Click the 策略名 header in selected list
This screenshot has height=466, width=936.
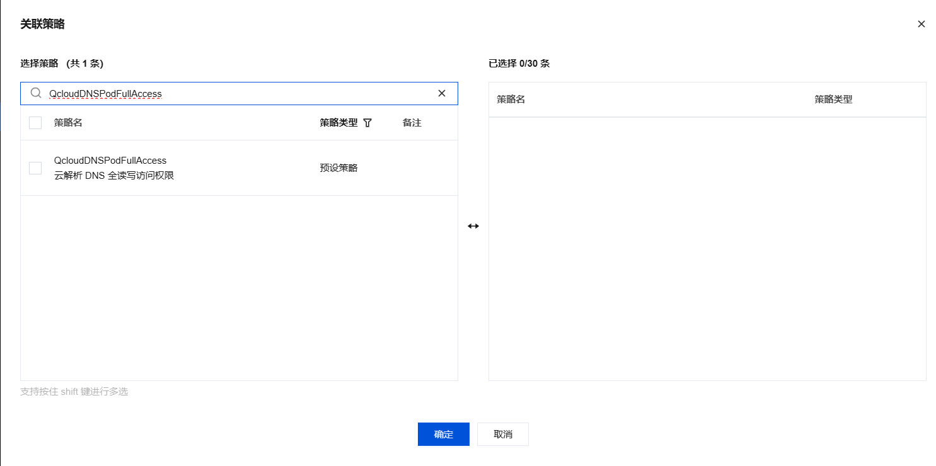511,99
